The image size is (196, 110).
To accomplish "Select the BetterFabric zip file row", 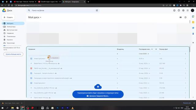I will [x=108, y=64].
